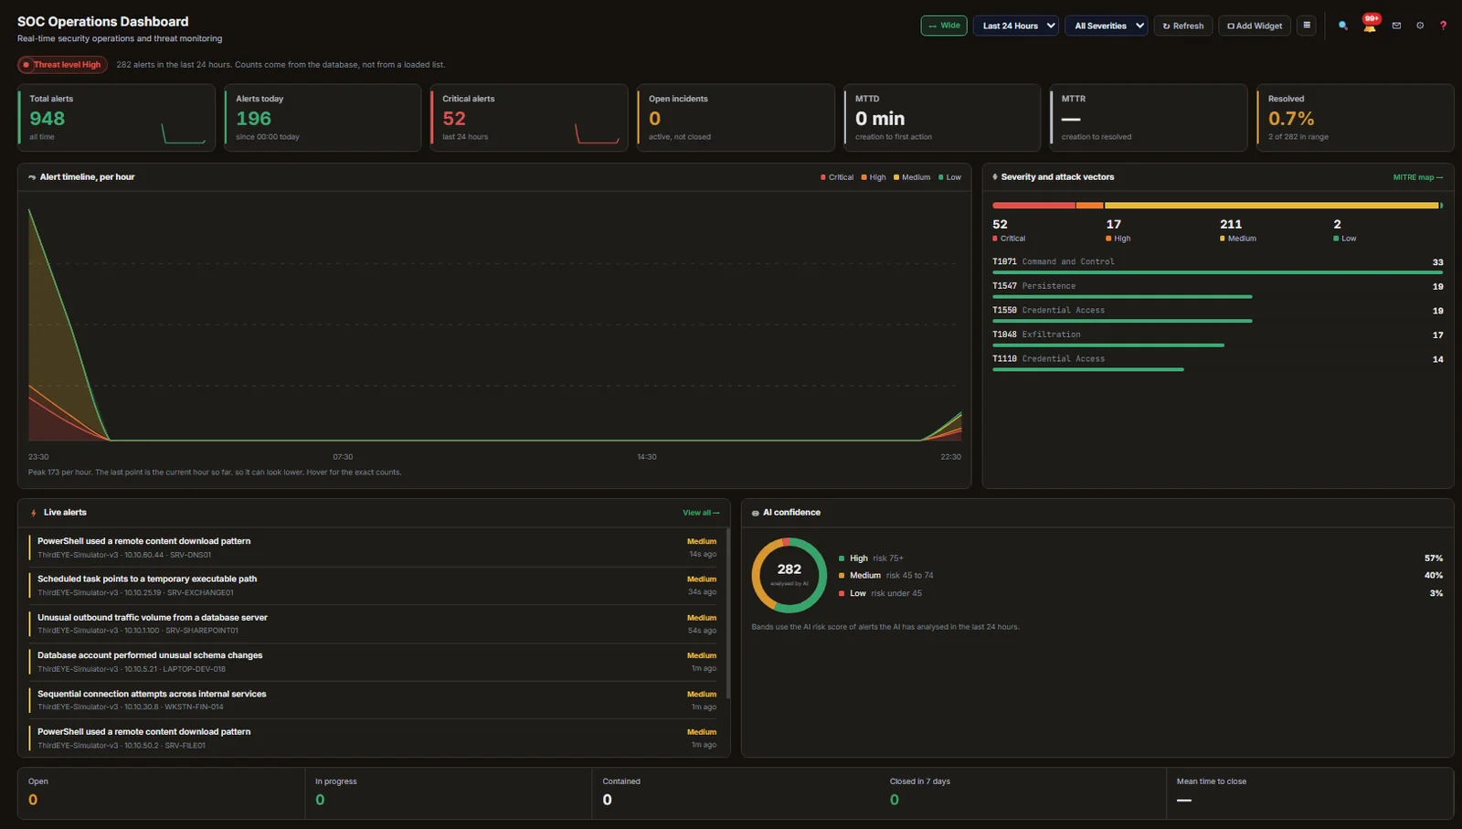
Task: Open Database account unusual schema changes alert
Action: (375, 662)
